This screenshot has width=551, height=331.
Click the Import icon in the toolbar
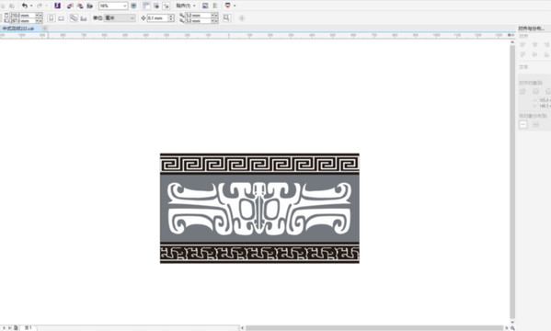click(70, 6)
